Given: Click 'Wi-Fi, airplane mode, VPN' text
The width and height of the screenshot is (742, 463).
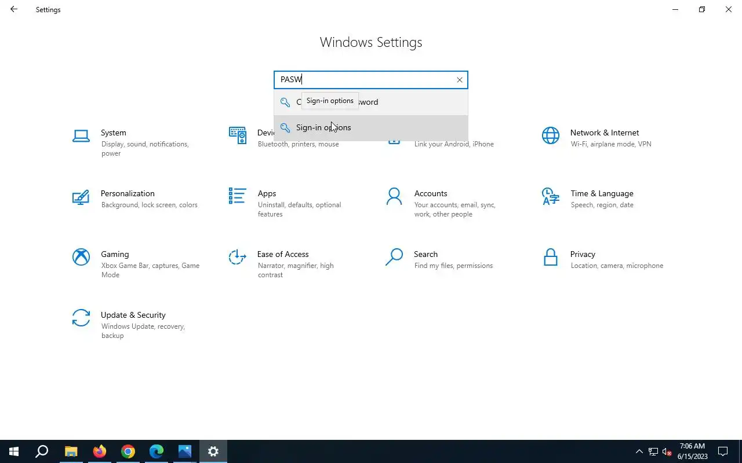Looking at the screenshot, I should [611, 144].
